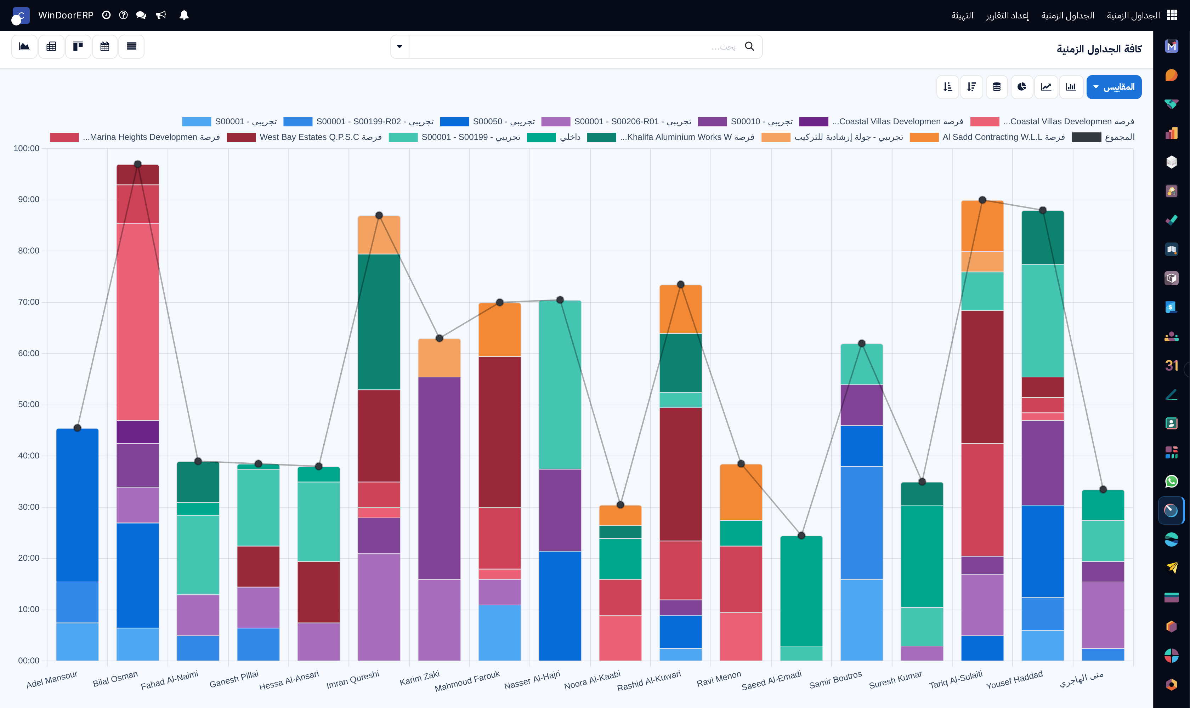Open the people group sidebar app

point(1171,336)
